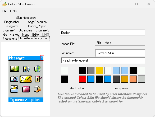Click the Skin name: label
The image size is (155, 117).
[x=67, y=53]
